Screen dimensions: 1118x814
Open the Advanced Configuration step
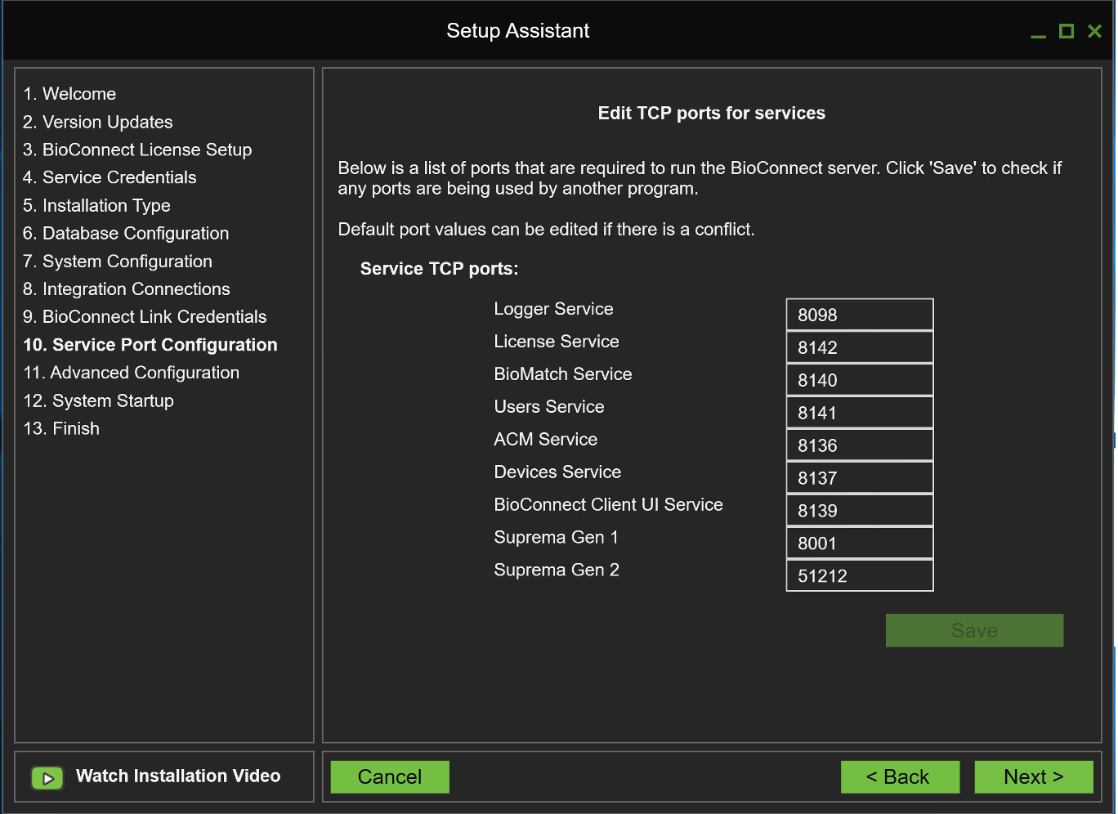click(x=132, y=372)
